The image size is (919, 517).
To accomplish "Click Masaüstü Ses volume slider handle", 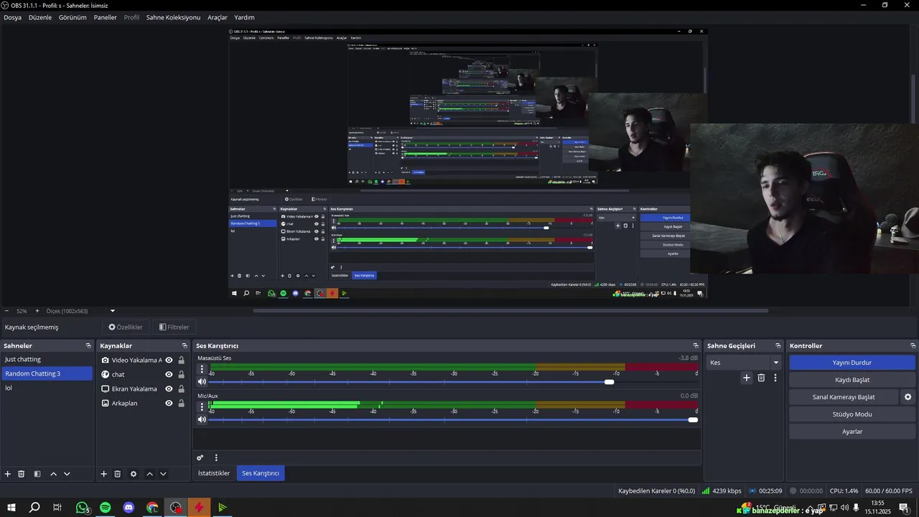I will (610, 382).
